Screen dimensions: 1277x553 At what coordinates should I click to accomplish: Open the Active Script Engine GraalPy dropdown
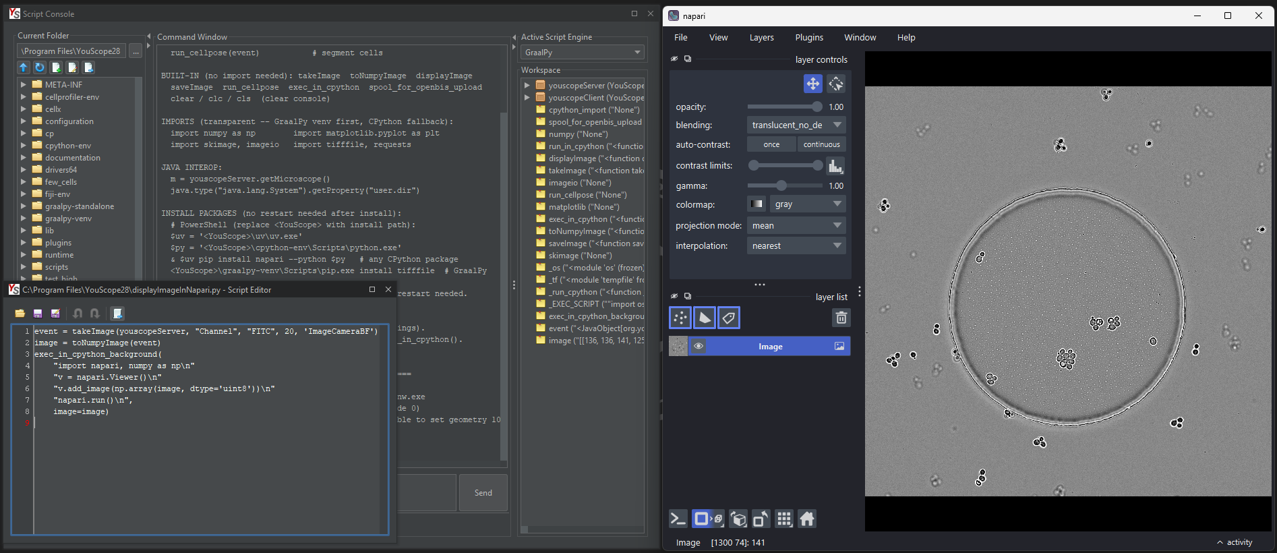click(x=583, y=52)
